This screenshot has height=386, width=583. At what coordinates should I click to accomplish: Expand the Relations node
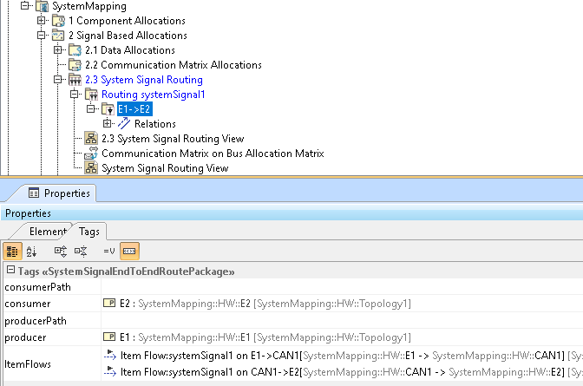107,123
